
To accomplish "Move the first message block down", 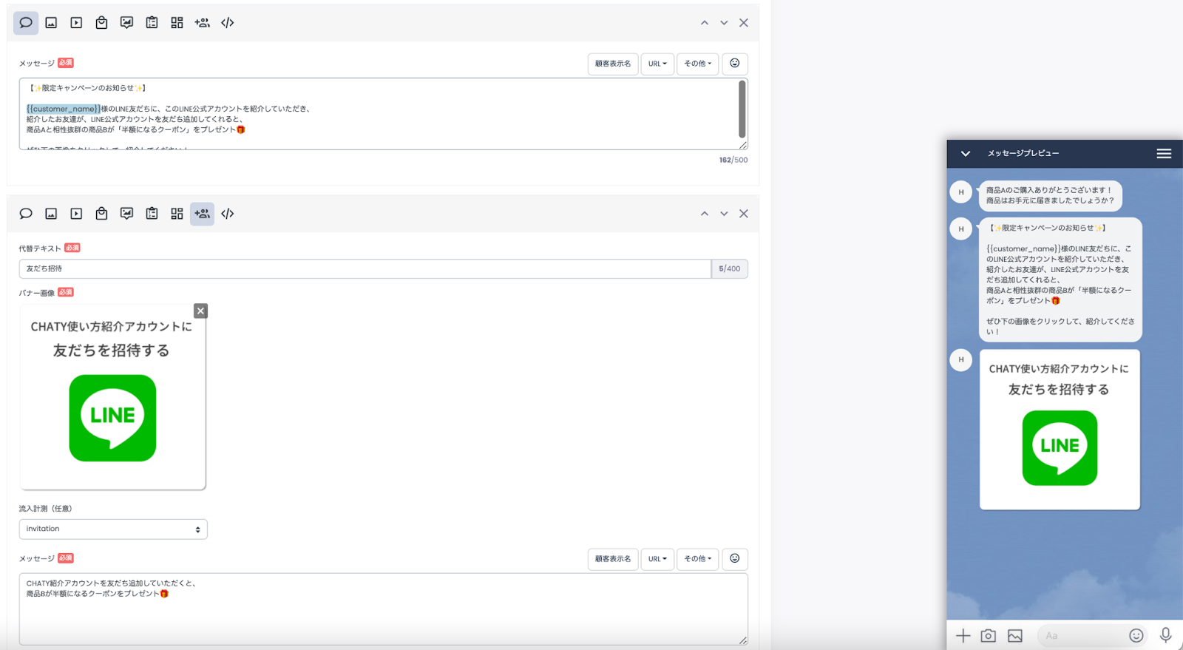I will [x=724, y=23].
